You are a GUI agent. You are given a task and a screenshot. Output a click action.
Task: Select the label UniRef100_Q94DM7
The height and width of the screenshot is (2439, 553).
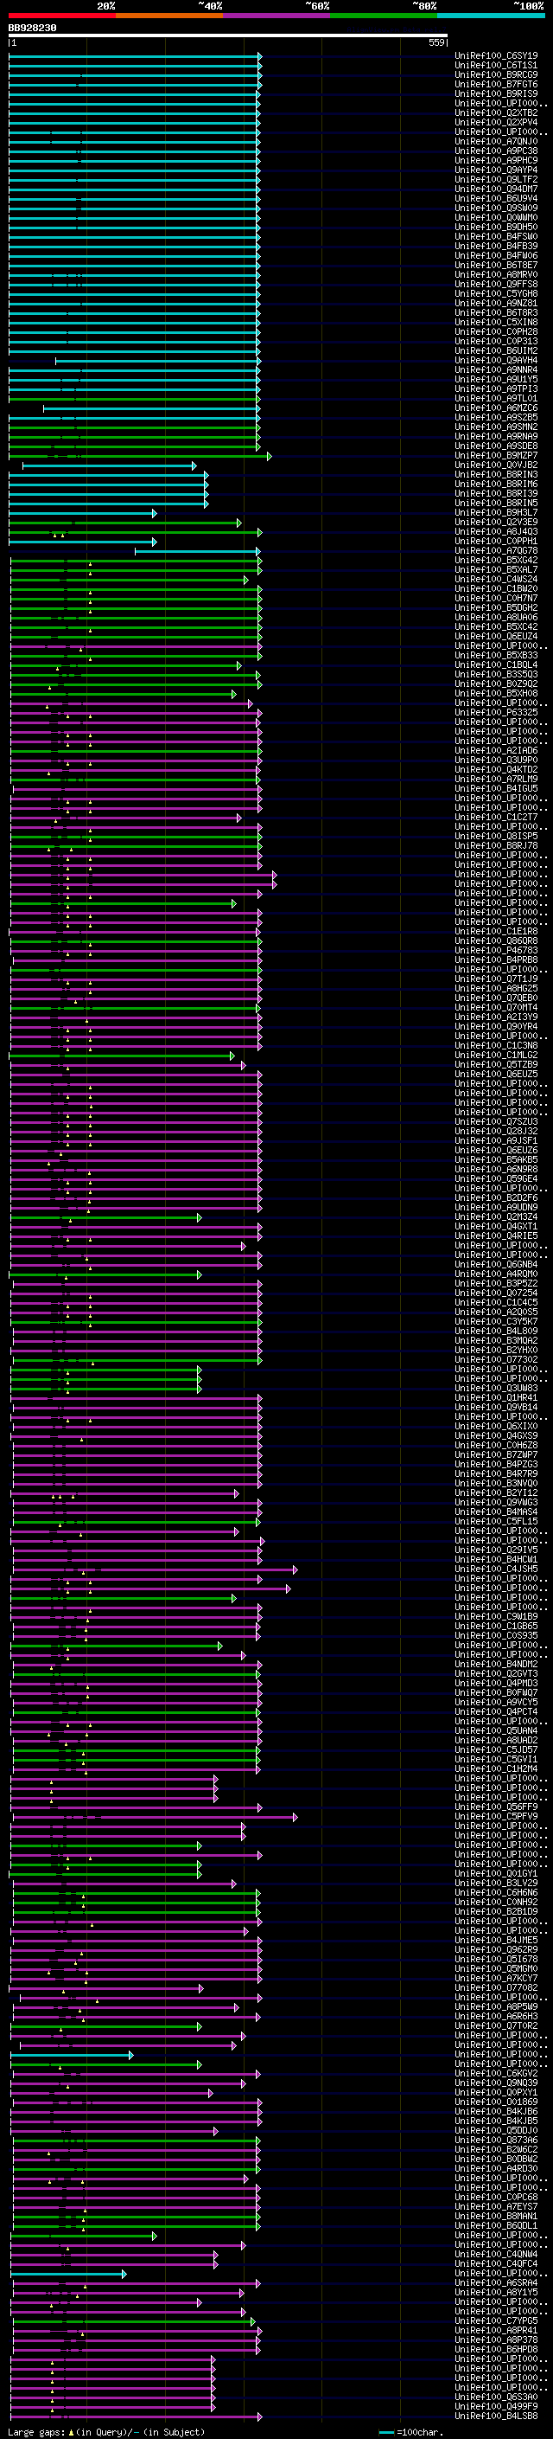coord(496,189)
